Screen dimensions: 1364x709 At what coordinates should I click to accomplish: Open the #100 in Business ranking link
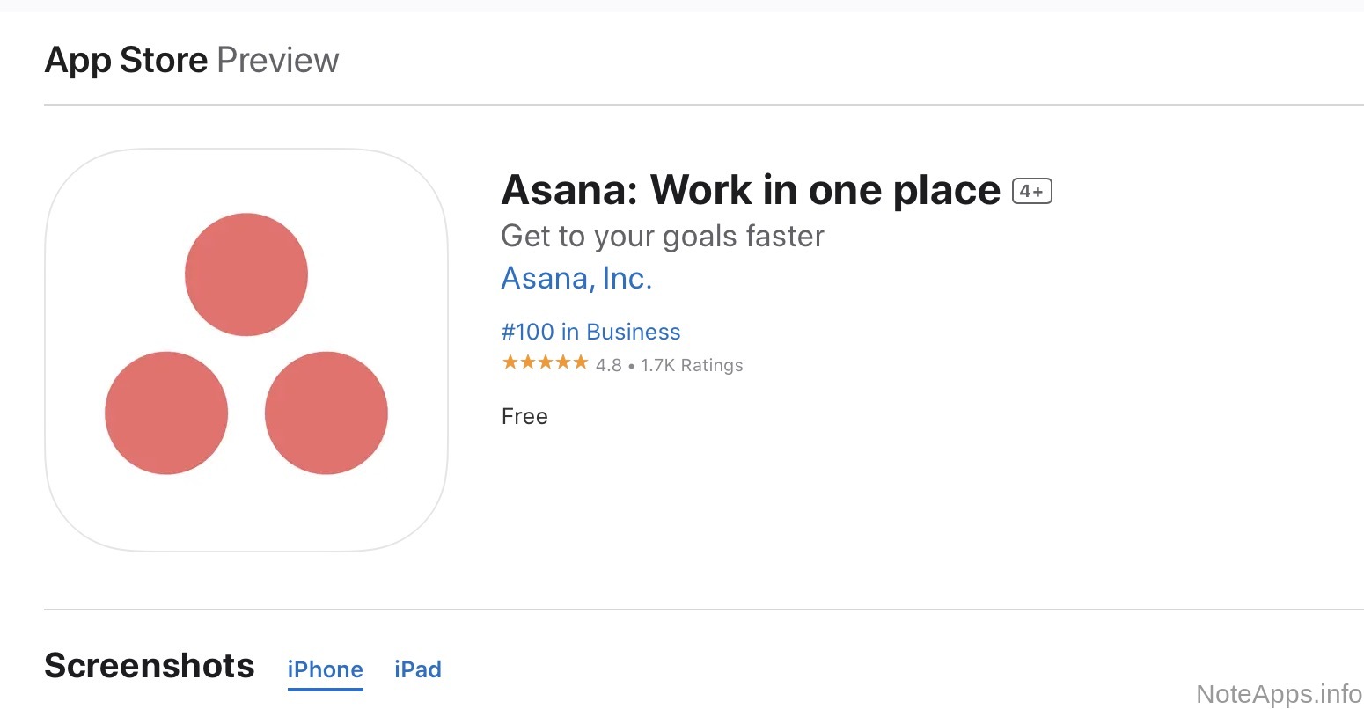point(590,332)
